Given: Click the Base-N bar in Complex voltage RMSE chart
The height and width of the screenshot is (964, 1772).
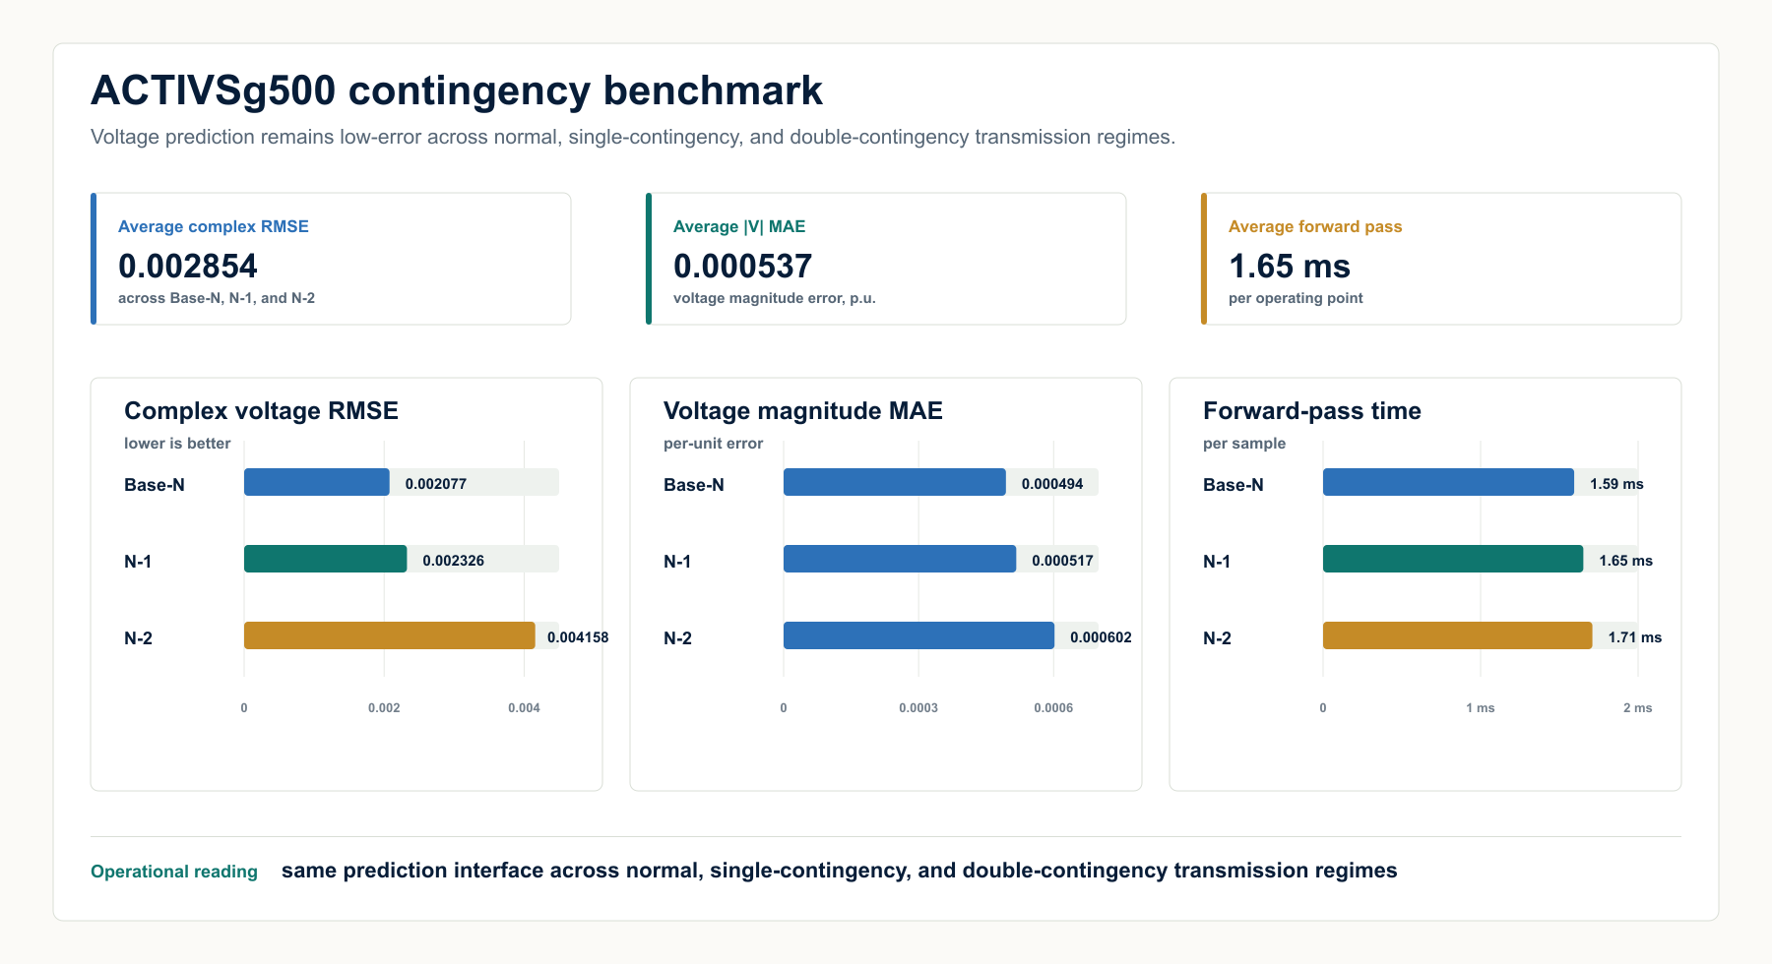Looking at the screenshot, I should (x=317, y=482).
